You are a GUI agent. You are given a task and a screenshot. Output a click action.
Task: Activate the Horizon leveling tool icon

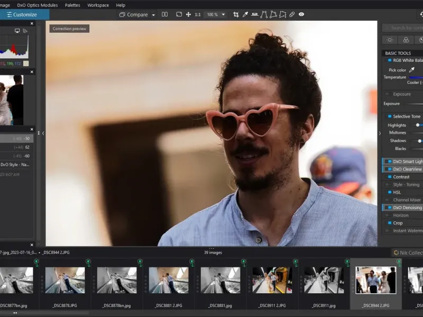pyautogui.click(x=254, y=15)
